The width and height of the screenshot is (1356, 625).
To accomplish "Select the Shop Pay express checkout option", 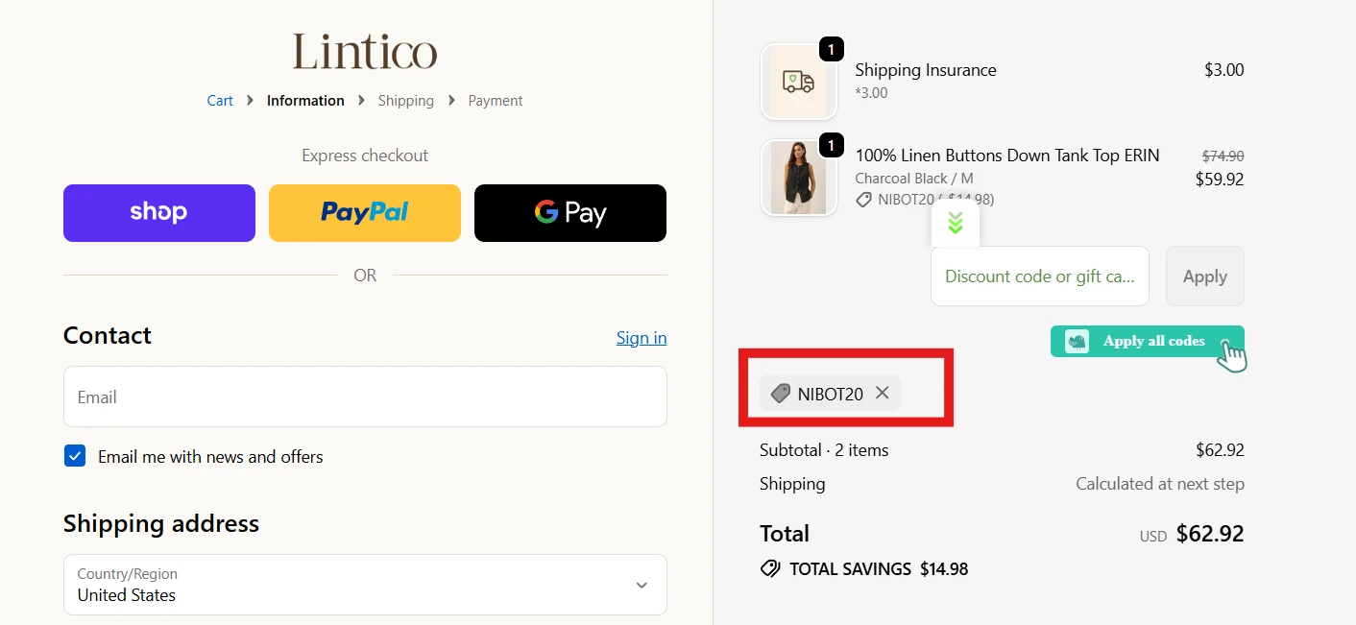I will [158, 213].
